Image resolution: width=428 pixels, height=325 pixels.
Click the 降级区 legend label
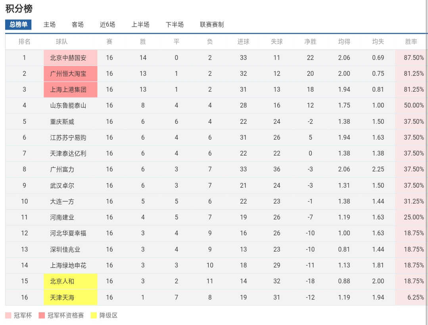tap(108, 315)
